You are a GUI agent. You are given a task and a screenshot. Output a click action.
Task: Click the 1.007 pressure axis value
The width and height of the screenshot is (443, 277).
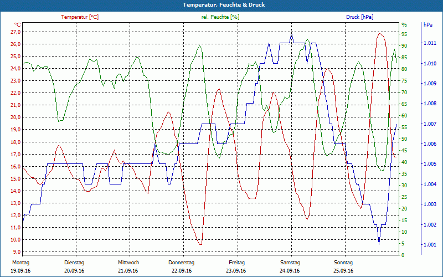(430, 124)
